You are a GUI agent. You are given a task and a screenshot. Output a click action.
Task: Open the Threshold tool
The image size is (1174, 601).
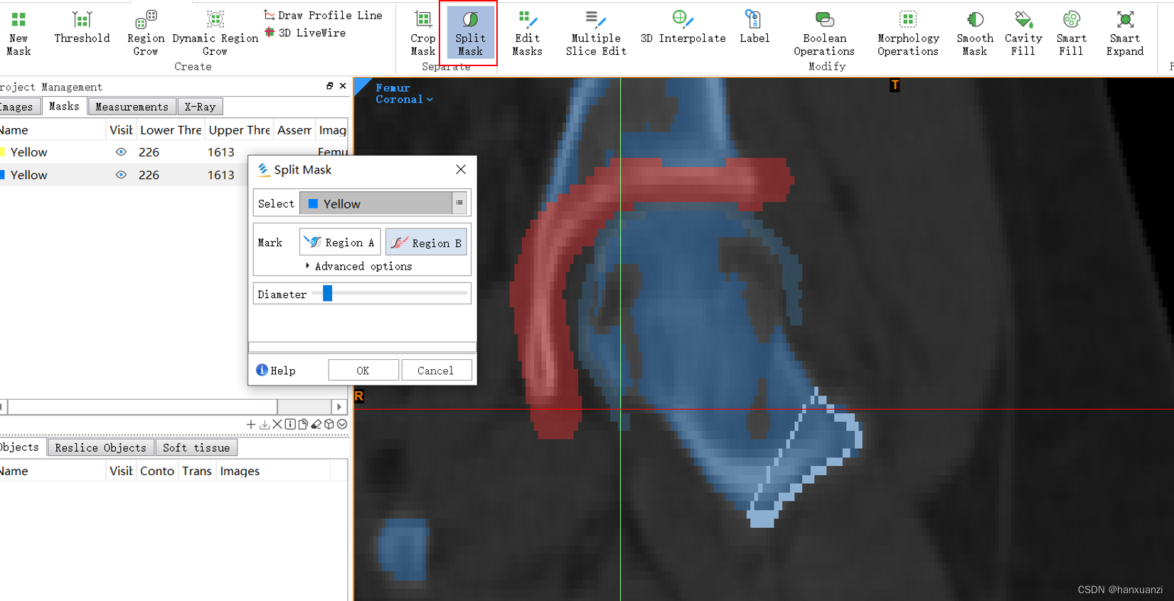point(82,28)
